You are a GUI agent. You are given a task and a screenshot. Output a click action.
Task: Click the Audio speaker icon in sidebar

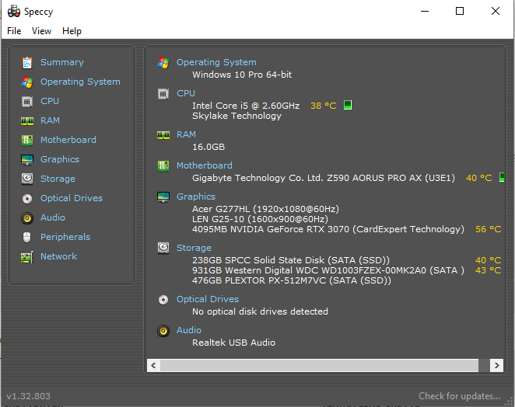(x=27, y=218)
